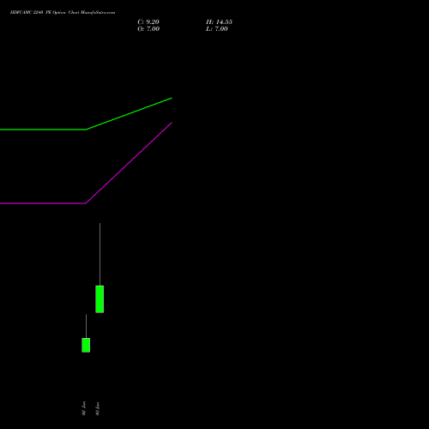Image resolution: width=429 pixels, height=429 pixels.
Task: Select the open value O: 7.00
Action: point(148,29)
